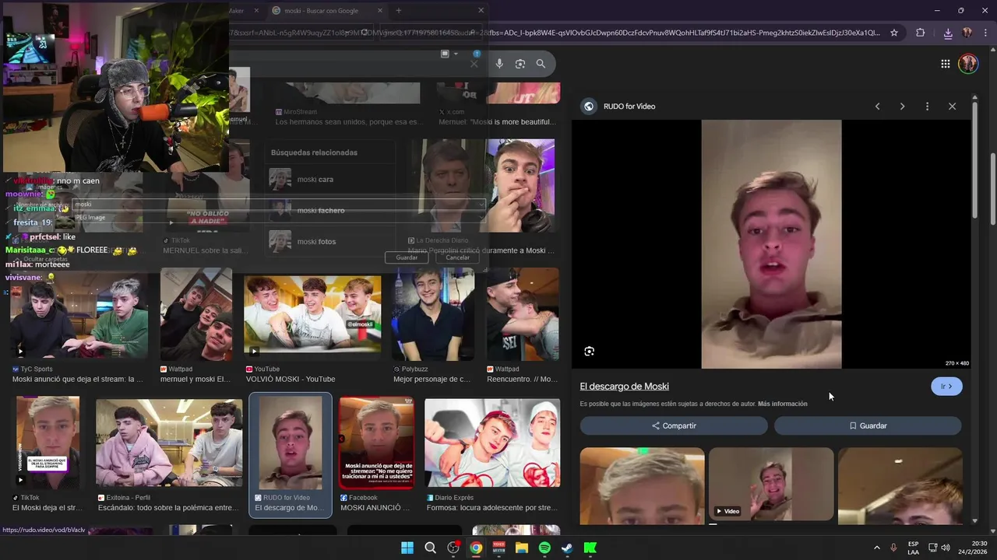Switch to the 'moski - Buscar con Google' tab
The height and width of the screenshot is (560, 997).
coord(321,11)
